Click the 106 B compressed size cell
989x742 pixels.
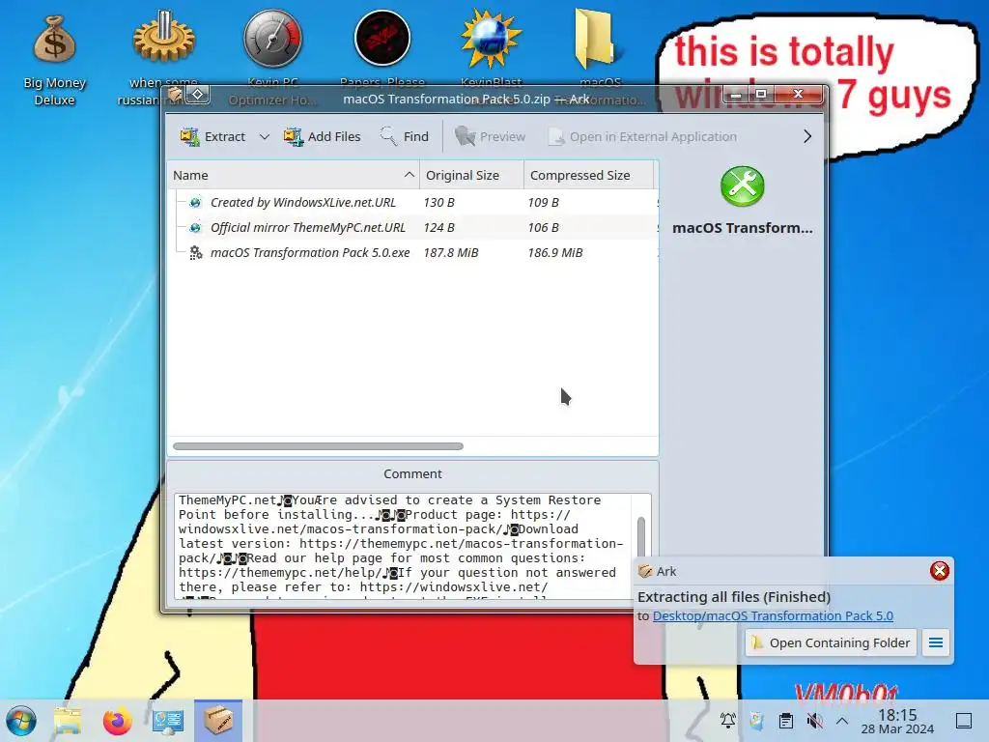[x=543, y=228]
